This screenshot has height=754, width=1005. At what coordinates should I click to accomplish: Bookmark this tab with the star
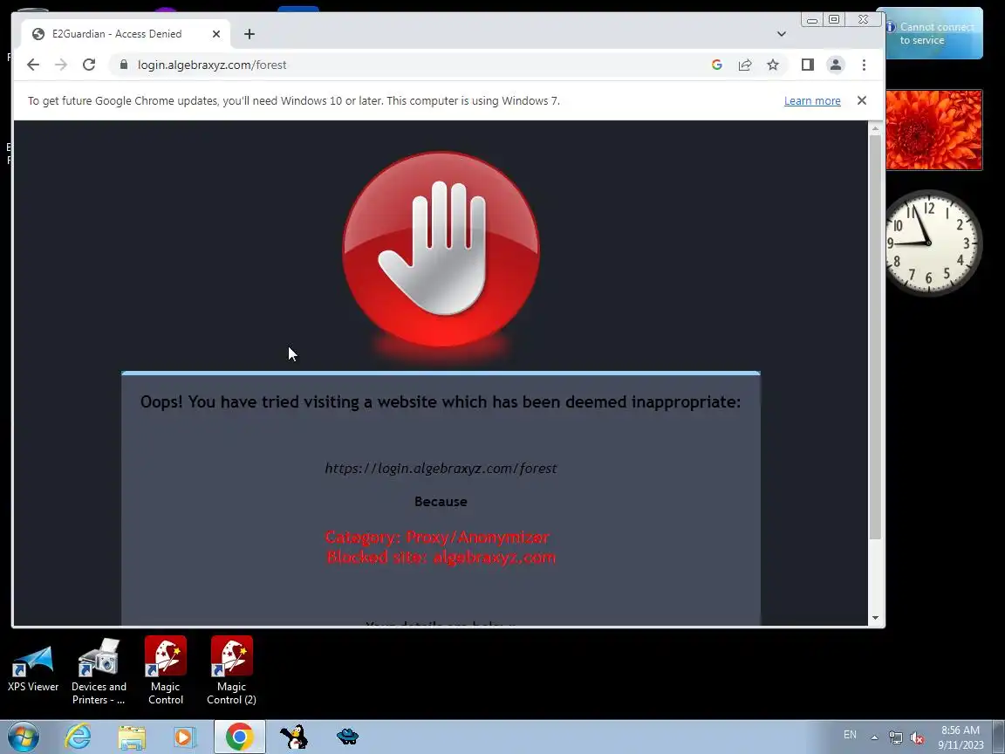[773, 65]
